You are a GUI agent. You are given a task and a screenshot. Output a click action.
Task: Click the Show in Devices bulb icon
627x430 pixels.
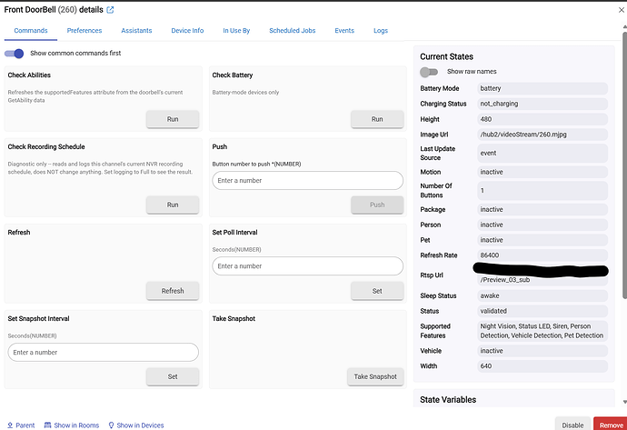pos(111,425)
